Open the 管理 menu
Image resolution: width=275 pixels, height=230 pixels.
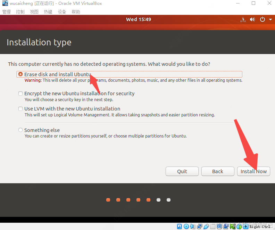coord(7,12)
